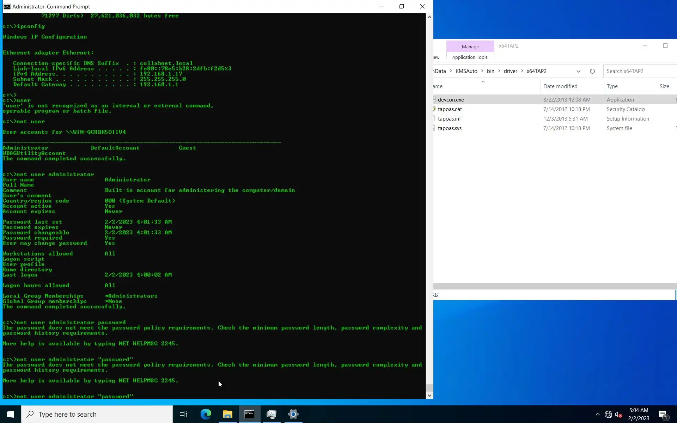677x423 pixels.
Task: Select the tapoas.inf file
Action: [449, 119]
